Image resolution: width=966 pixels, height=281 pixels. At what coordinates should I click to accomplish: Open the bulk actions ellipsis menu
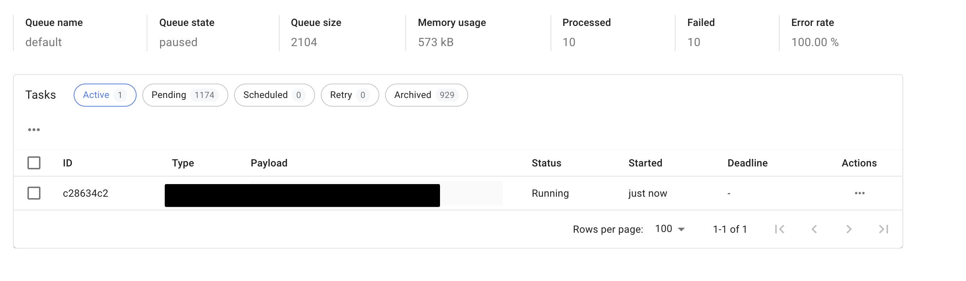34,129
